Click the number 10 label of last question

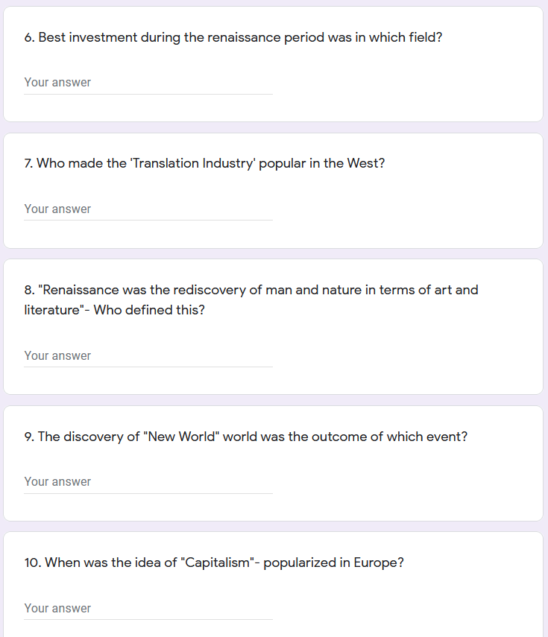(33, 562)
